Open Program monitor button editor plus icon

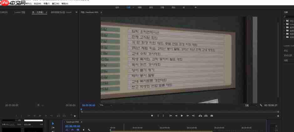(278, 116)
